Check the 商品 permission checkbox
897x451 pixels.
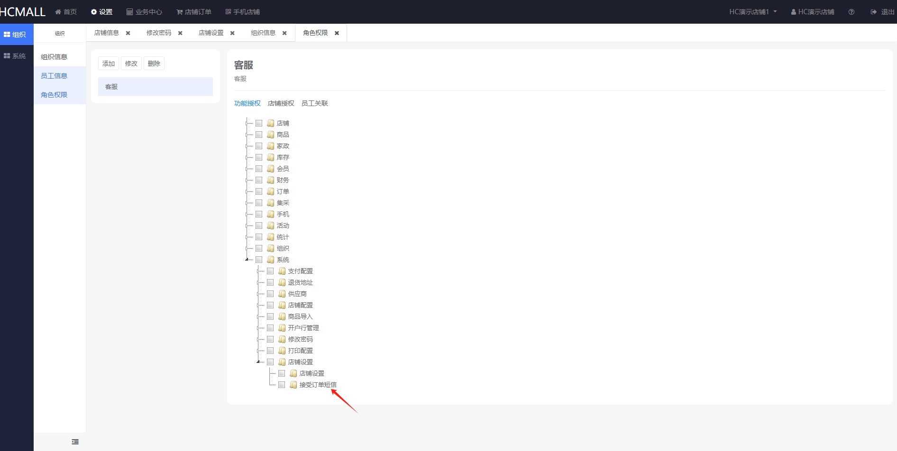[x=259, y=135]
